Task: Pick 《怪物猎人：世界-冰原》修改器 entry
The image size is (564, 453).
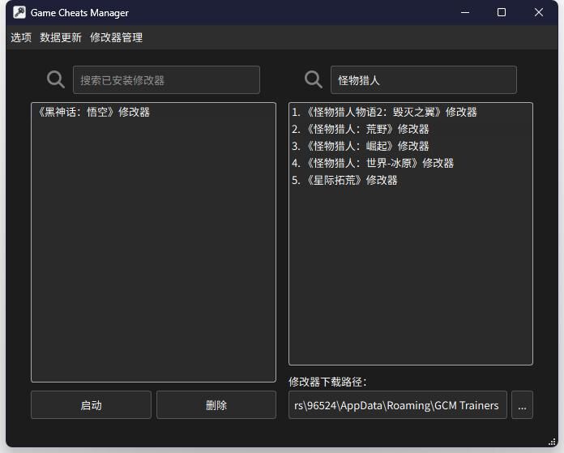Action: point(373,163)
